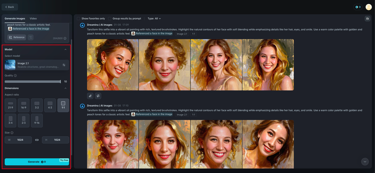Select the 1:1 aspect ratio

tap(63, 105)
